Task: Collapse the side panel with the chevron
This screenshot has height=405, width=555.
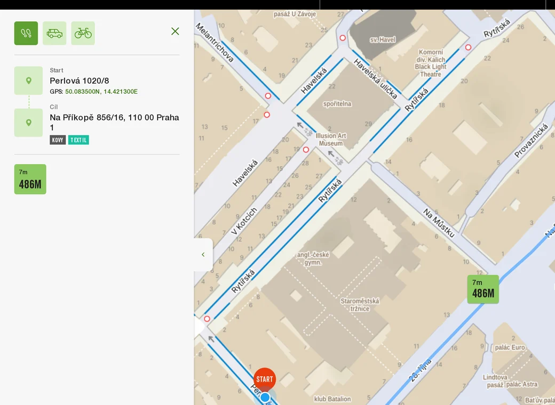Action: click(203, 254)
